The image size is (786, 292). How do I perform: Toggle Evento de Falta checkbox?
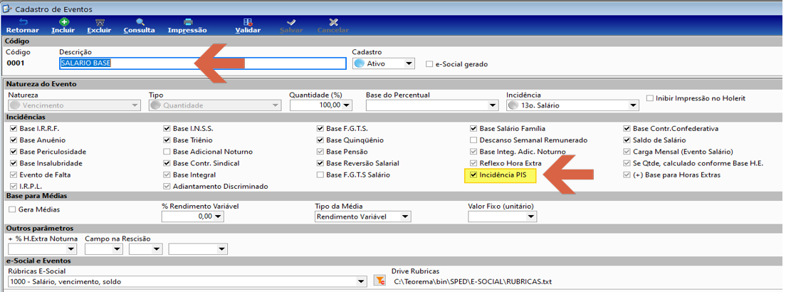click(13, 175)
